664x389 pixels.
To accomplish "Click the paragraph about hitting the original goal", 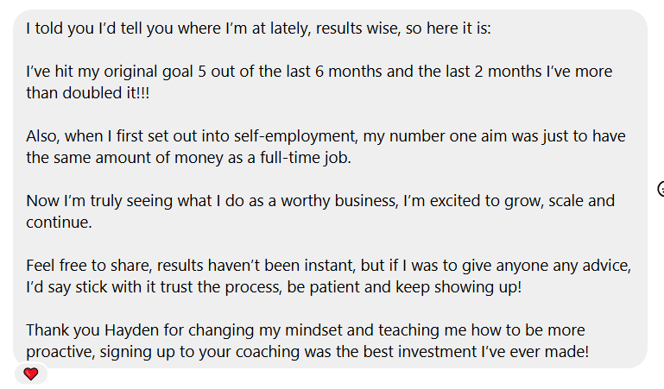I will click(x=319, y=82).
